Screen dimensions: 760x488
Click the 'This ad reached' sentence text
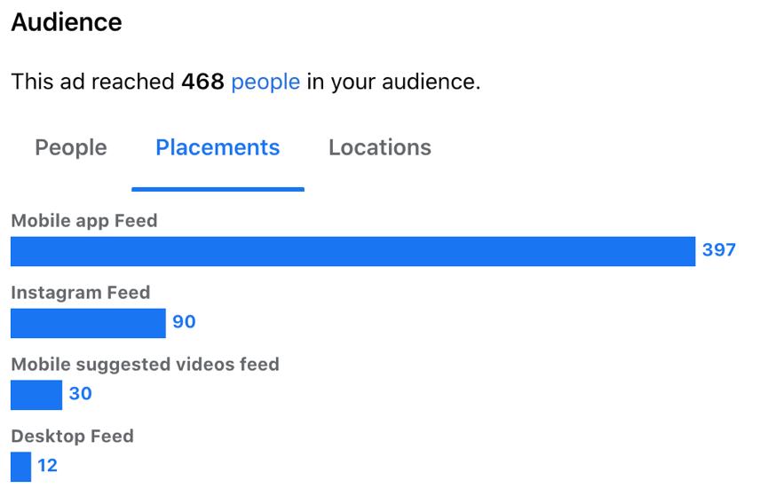(92, 83)
